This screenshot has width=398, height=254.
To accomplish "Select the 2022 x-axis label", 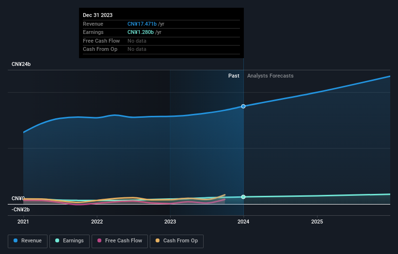I will (97, 222).
